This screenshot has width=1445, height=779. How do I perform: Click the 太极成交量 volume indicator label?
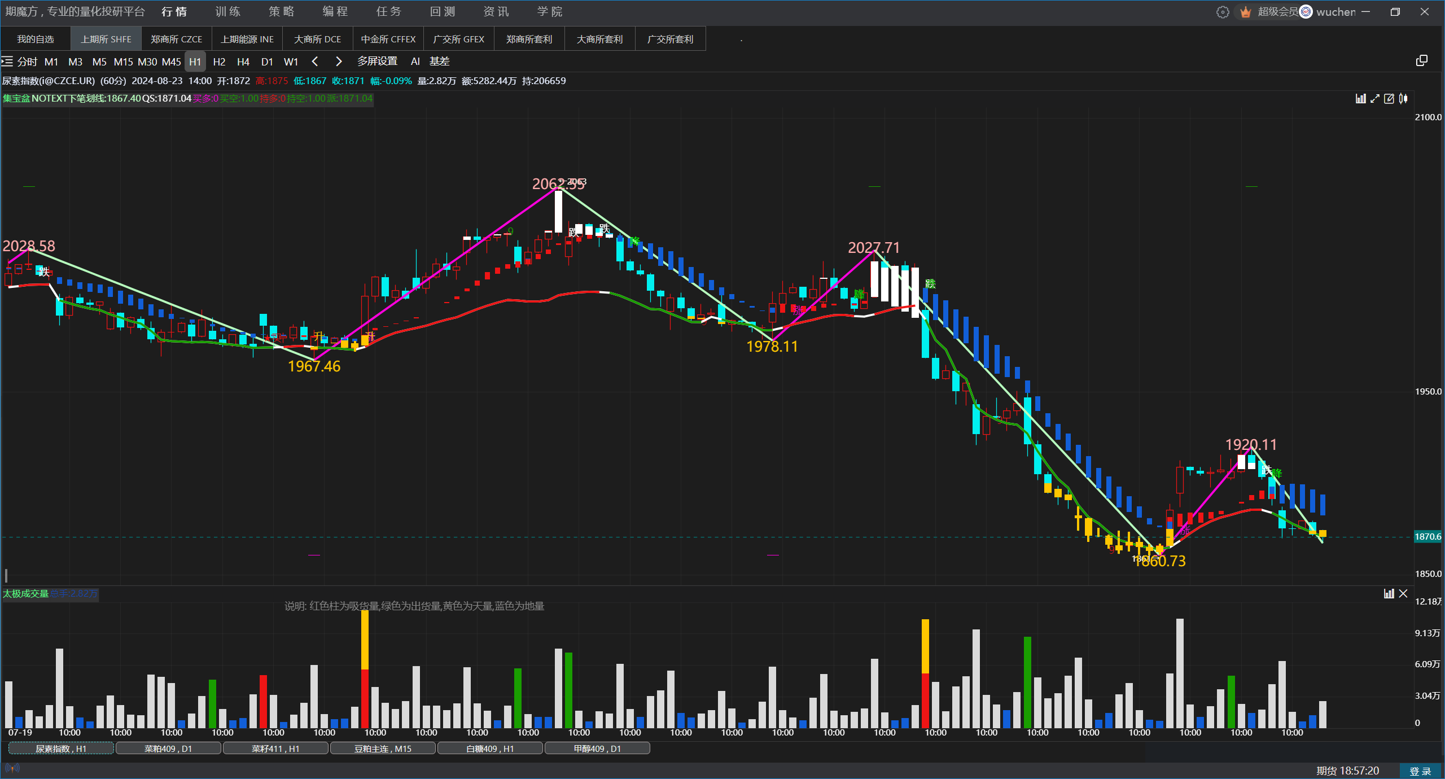coord(25,594)
